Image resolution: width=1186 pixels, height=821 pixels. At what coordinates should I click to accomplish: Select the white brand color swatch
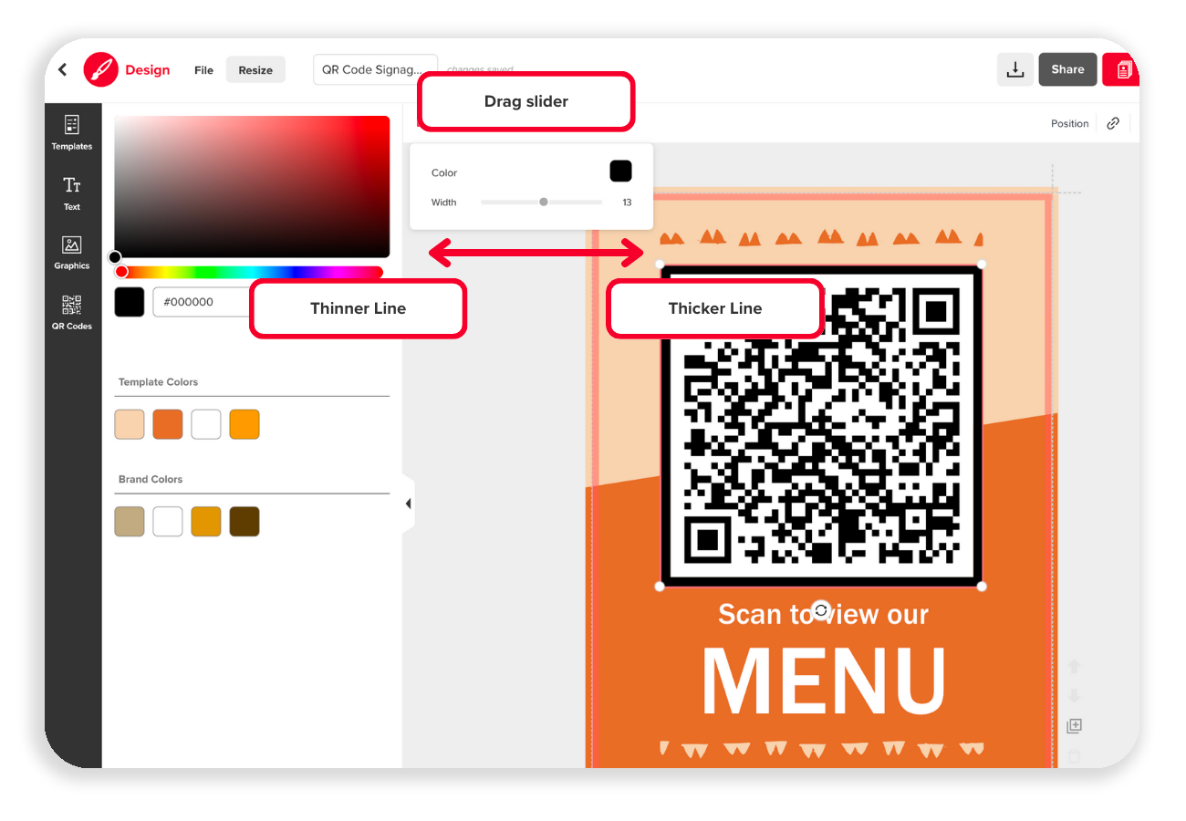(x=168, y=521)
